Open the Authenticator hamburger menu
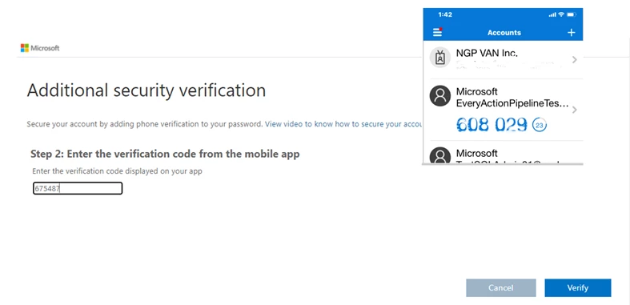 coord(438,32)
